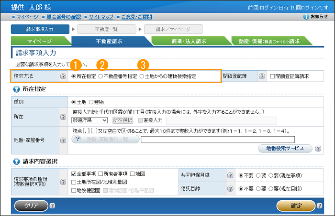Open マイページ header link

pos(28,17)
